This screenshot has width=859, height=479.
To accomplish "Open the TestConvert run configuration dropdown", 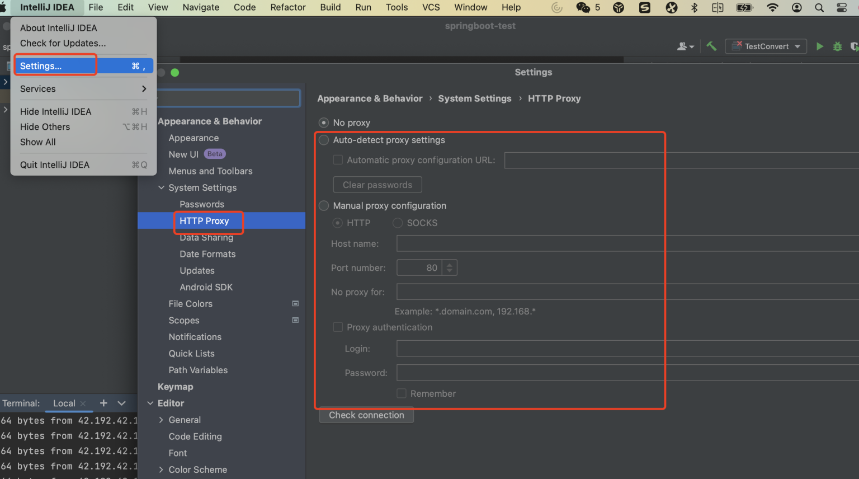I will point(766,46).
